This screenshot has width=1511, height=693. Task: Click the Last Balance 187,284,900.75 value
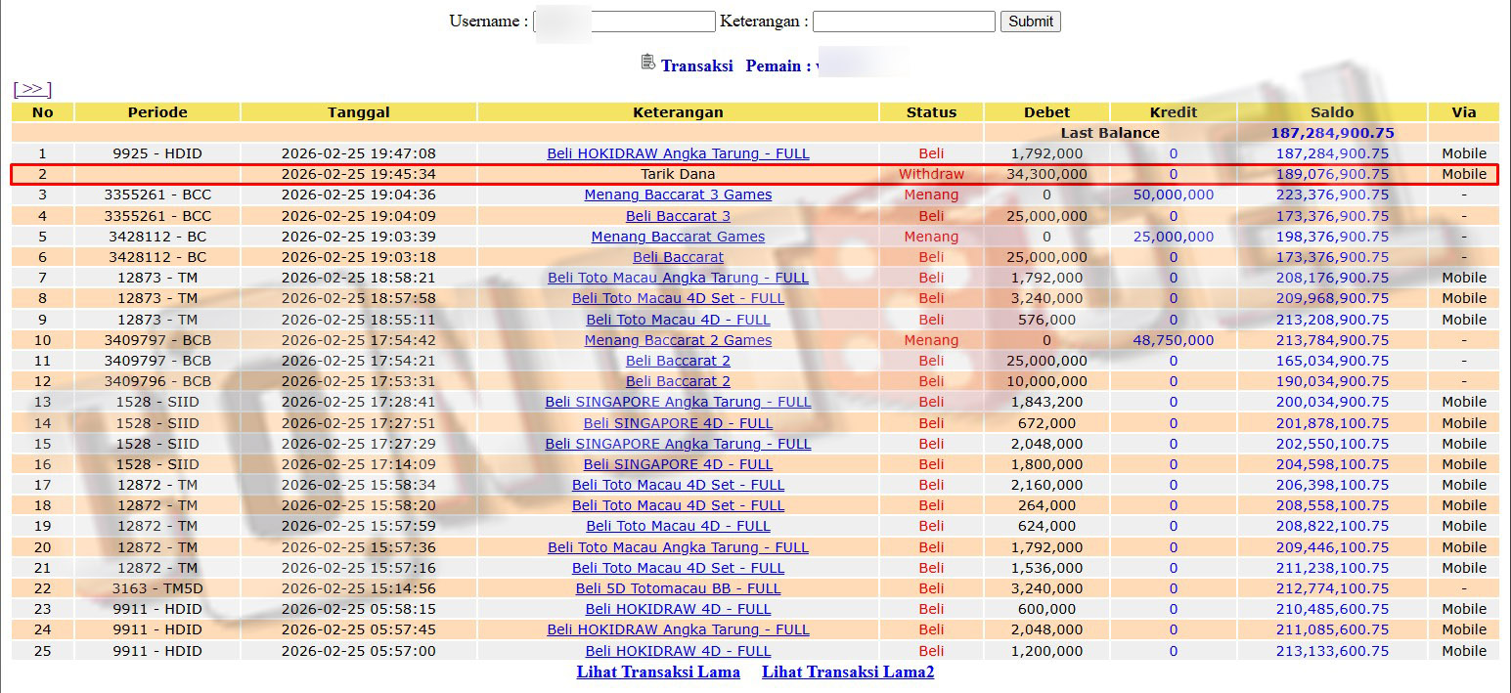(x=1332, y=133)
